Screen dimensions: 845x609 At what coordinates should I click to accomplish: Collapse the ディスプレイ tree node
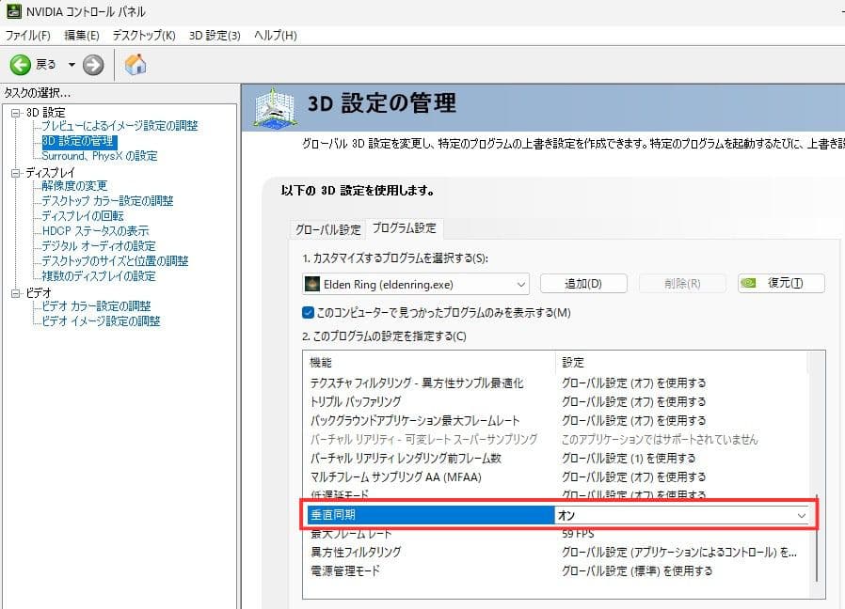(16, 173)
